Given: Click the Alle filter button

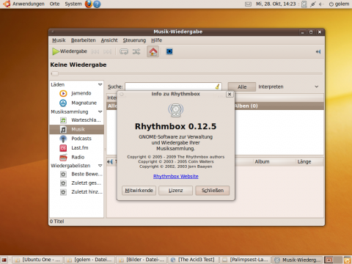Looking at the screenshot, I should point(242,87).
